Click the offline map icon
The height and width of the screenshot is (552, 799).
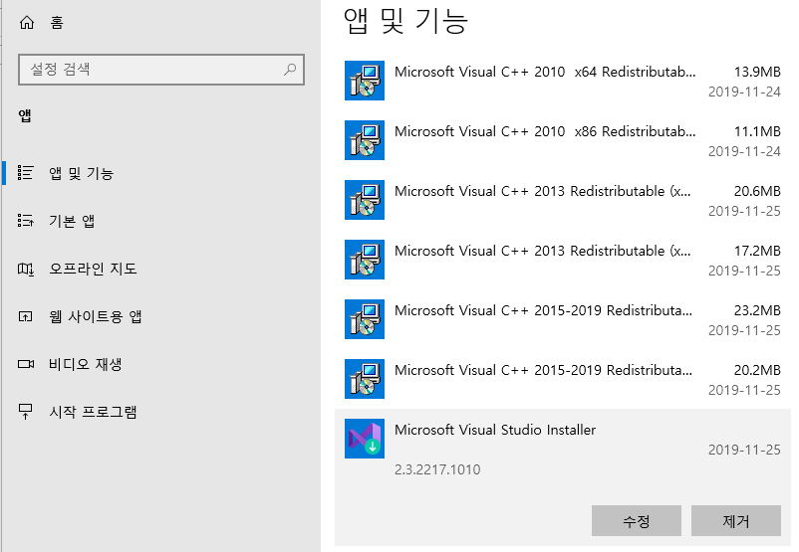pyautogui.click(x=26, y=269)
